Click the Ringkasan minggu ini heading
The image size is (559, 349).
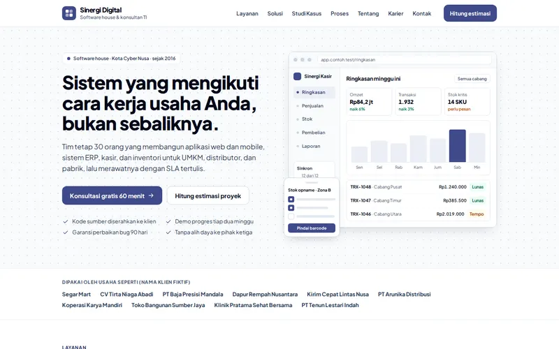(373, 79)
